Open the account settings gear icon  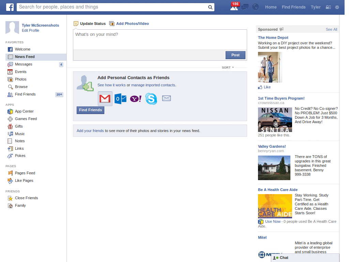pyautogui.click(x=337, y=7)
